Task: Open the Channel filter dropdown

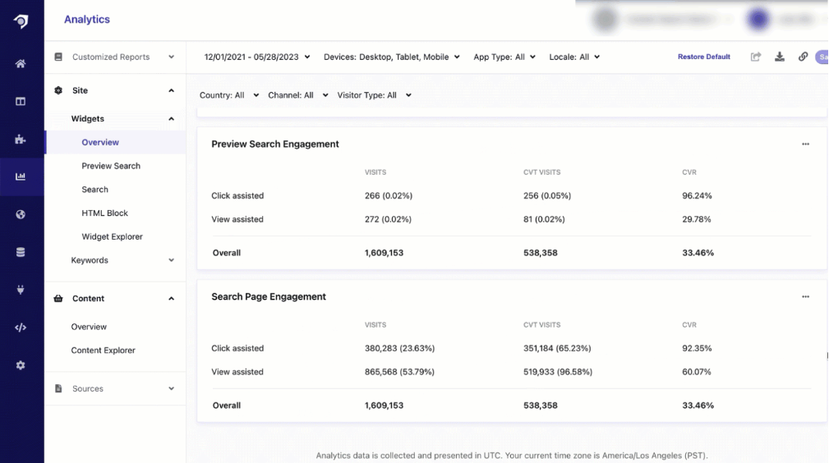Action: (x=297, y=95)
